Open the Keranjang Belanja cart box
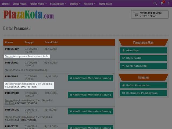This screenshot has height=129, width=172. 150,14
